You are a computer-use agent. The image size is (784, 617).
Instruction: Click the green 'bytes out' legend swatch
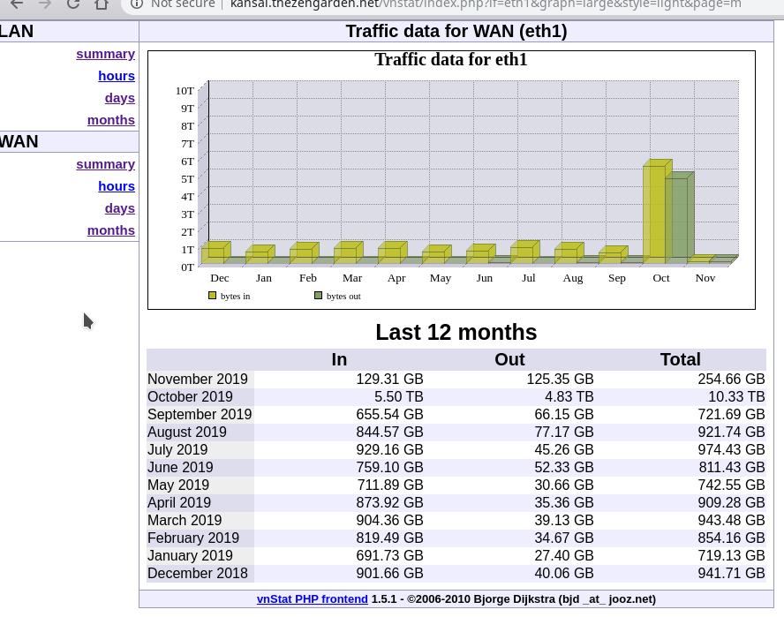[x=318, y=296]
